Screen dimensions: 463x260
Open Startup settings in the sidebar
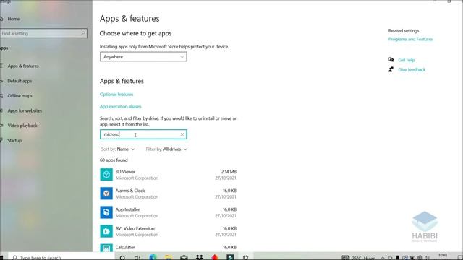pos(14,141)
